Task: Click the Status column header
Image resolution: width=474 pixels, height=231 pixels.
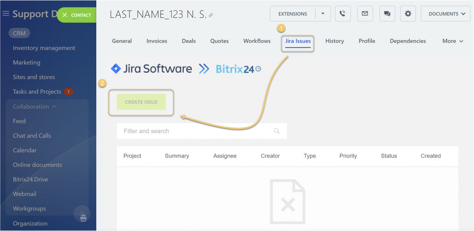Action: point(389,156)
